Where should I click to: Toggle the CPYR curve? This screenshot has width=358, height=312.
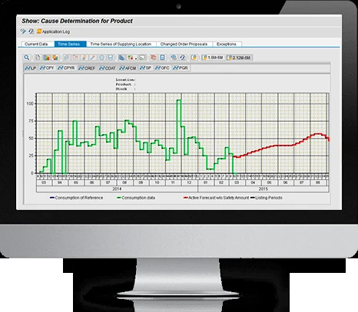point(66,68)
